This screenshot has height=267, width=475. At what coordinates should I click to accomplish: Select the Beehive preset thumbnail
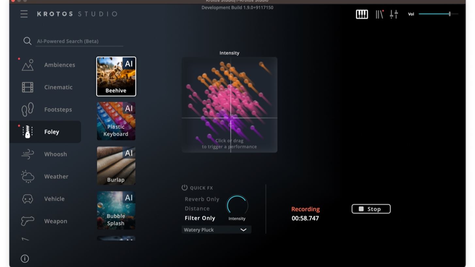tap(116, 77)
